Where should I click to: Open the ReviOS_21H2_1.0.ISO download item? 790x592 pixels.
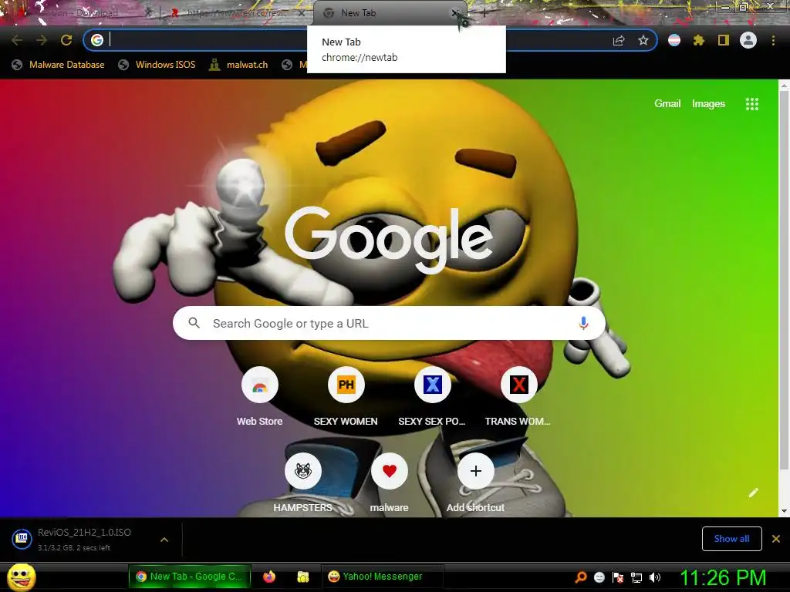83,539
